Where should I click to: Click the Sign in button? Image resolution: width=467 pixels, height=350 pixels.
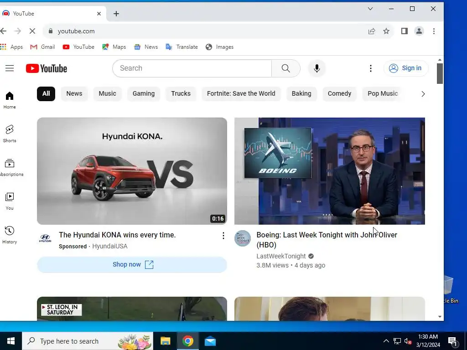(x=406, y=68)
